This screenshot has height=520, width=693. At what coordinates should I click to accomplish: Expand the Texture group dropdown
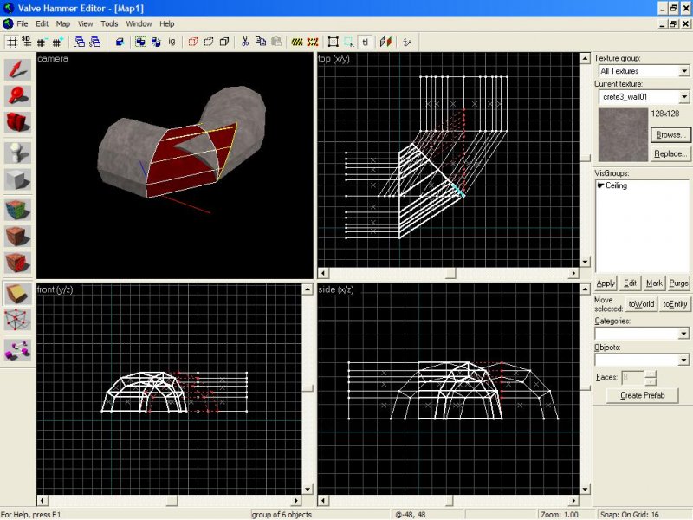coord(683,71)
